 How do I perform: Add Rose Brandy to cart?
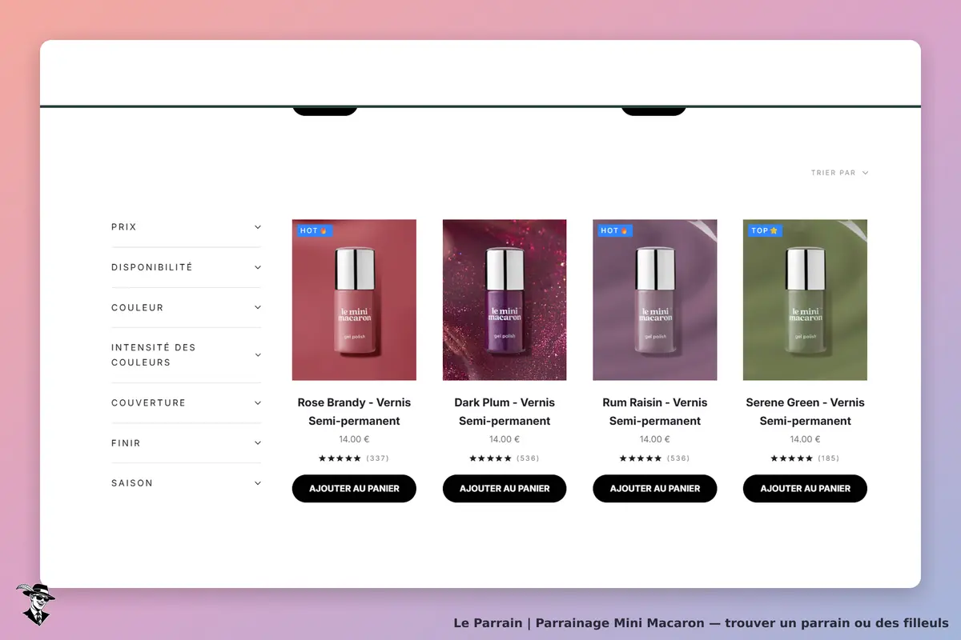[354, 488]
